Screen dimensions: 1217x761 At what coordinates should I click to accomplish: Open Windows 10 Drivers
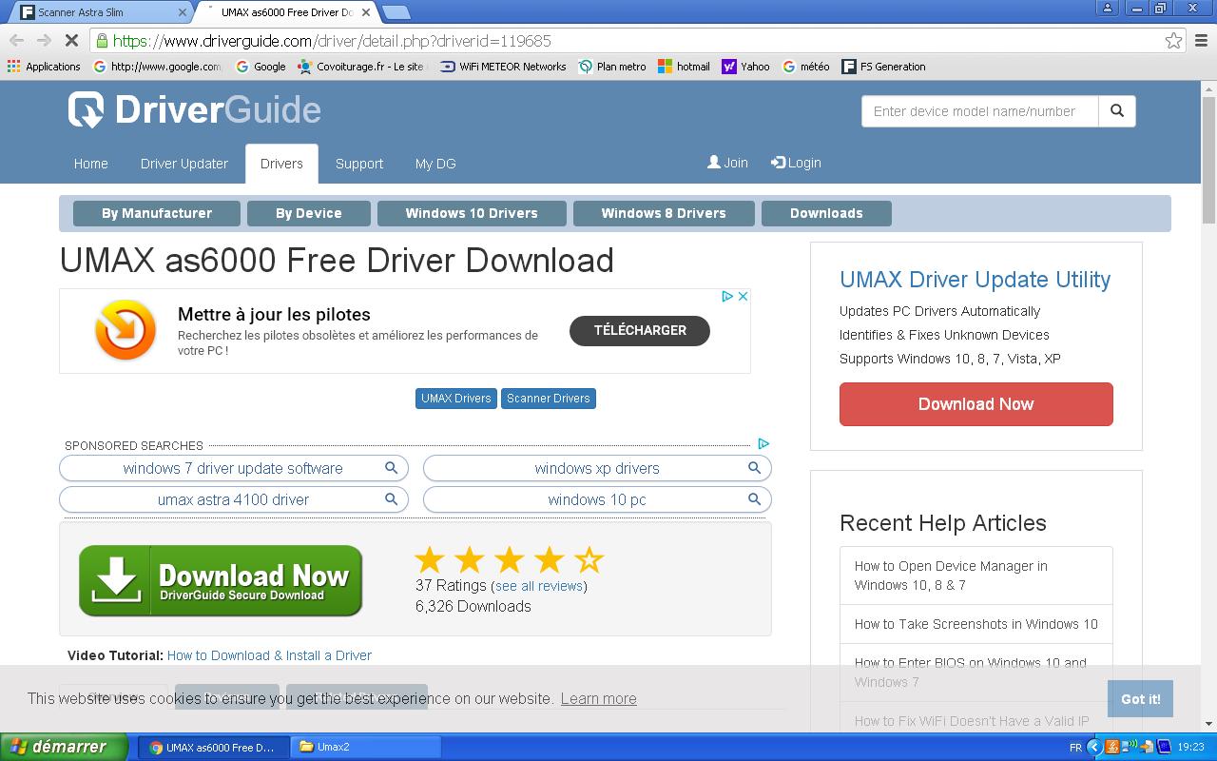click(472, 213)
